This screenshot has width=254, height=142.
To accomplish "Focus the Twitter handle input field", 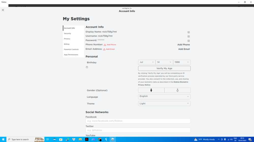I will 138,130.
